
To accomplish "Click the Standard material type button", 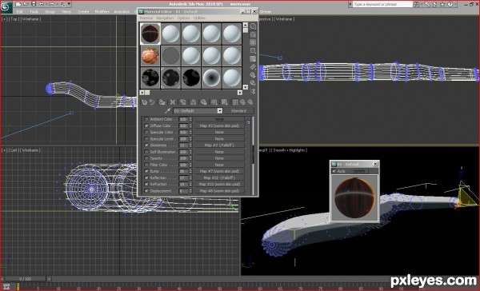I will pyautogui.click(x=238, y=111).
